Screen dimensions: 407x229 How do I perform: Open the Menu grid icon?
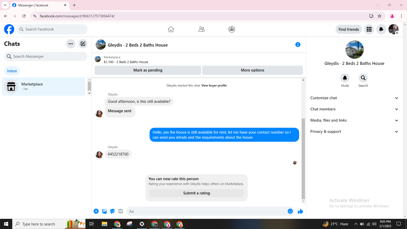tap(369, 29)
